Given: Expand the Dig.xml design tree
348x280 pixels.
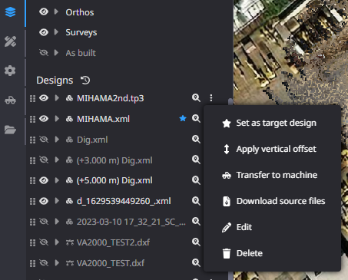Looking at the screenshot, I should tap(57, 140).
